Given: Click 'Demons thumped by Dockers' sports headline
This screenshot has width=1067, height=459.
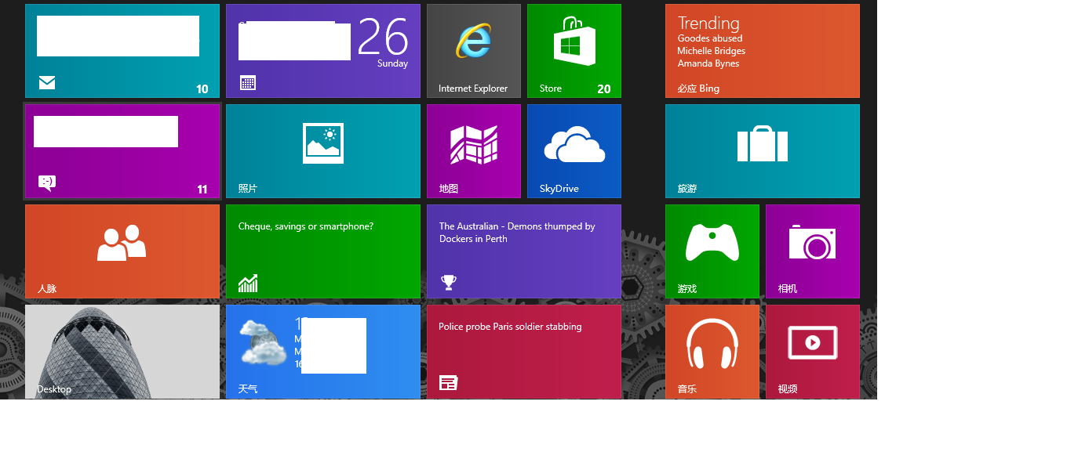Looking at the screenshot, I should (517, 233).
